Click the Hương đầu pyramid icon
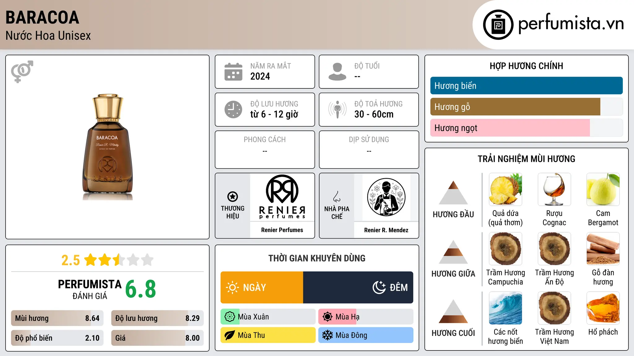This screenshot has width=634, height=356. (453, 193)
